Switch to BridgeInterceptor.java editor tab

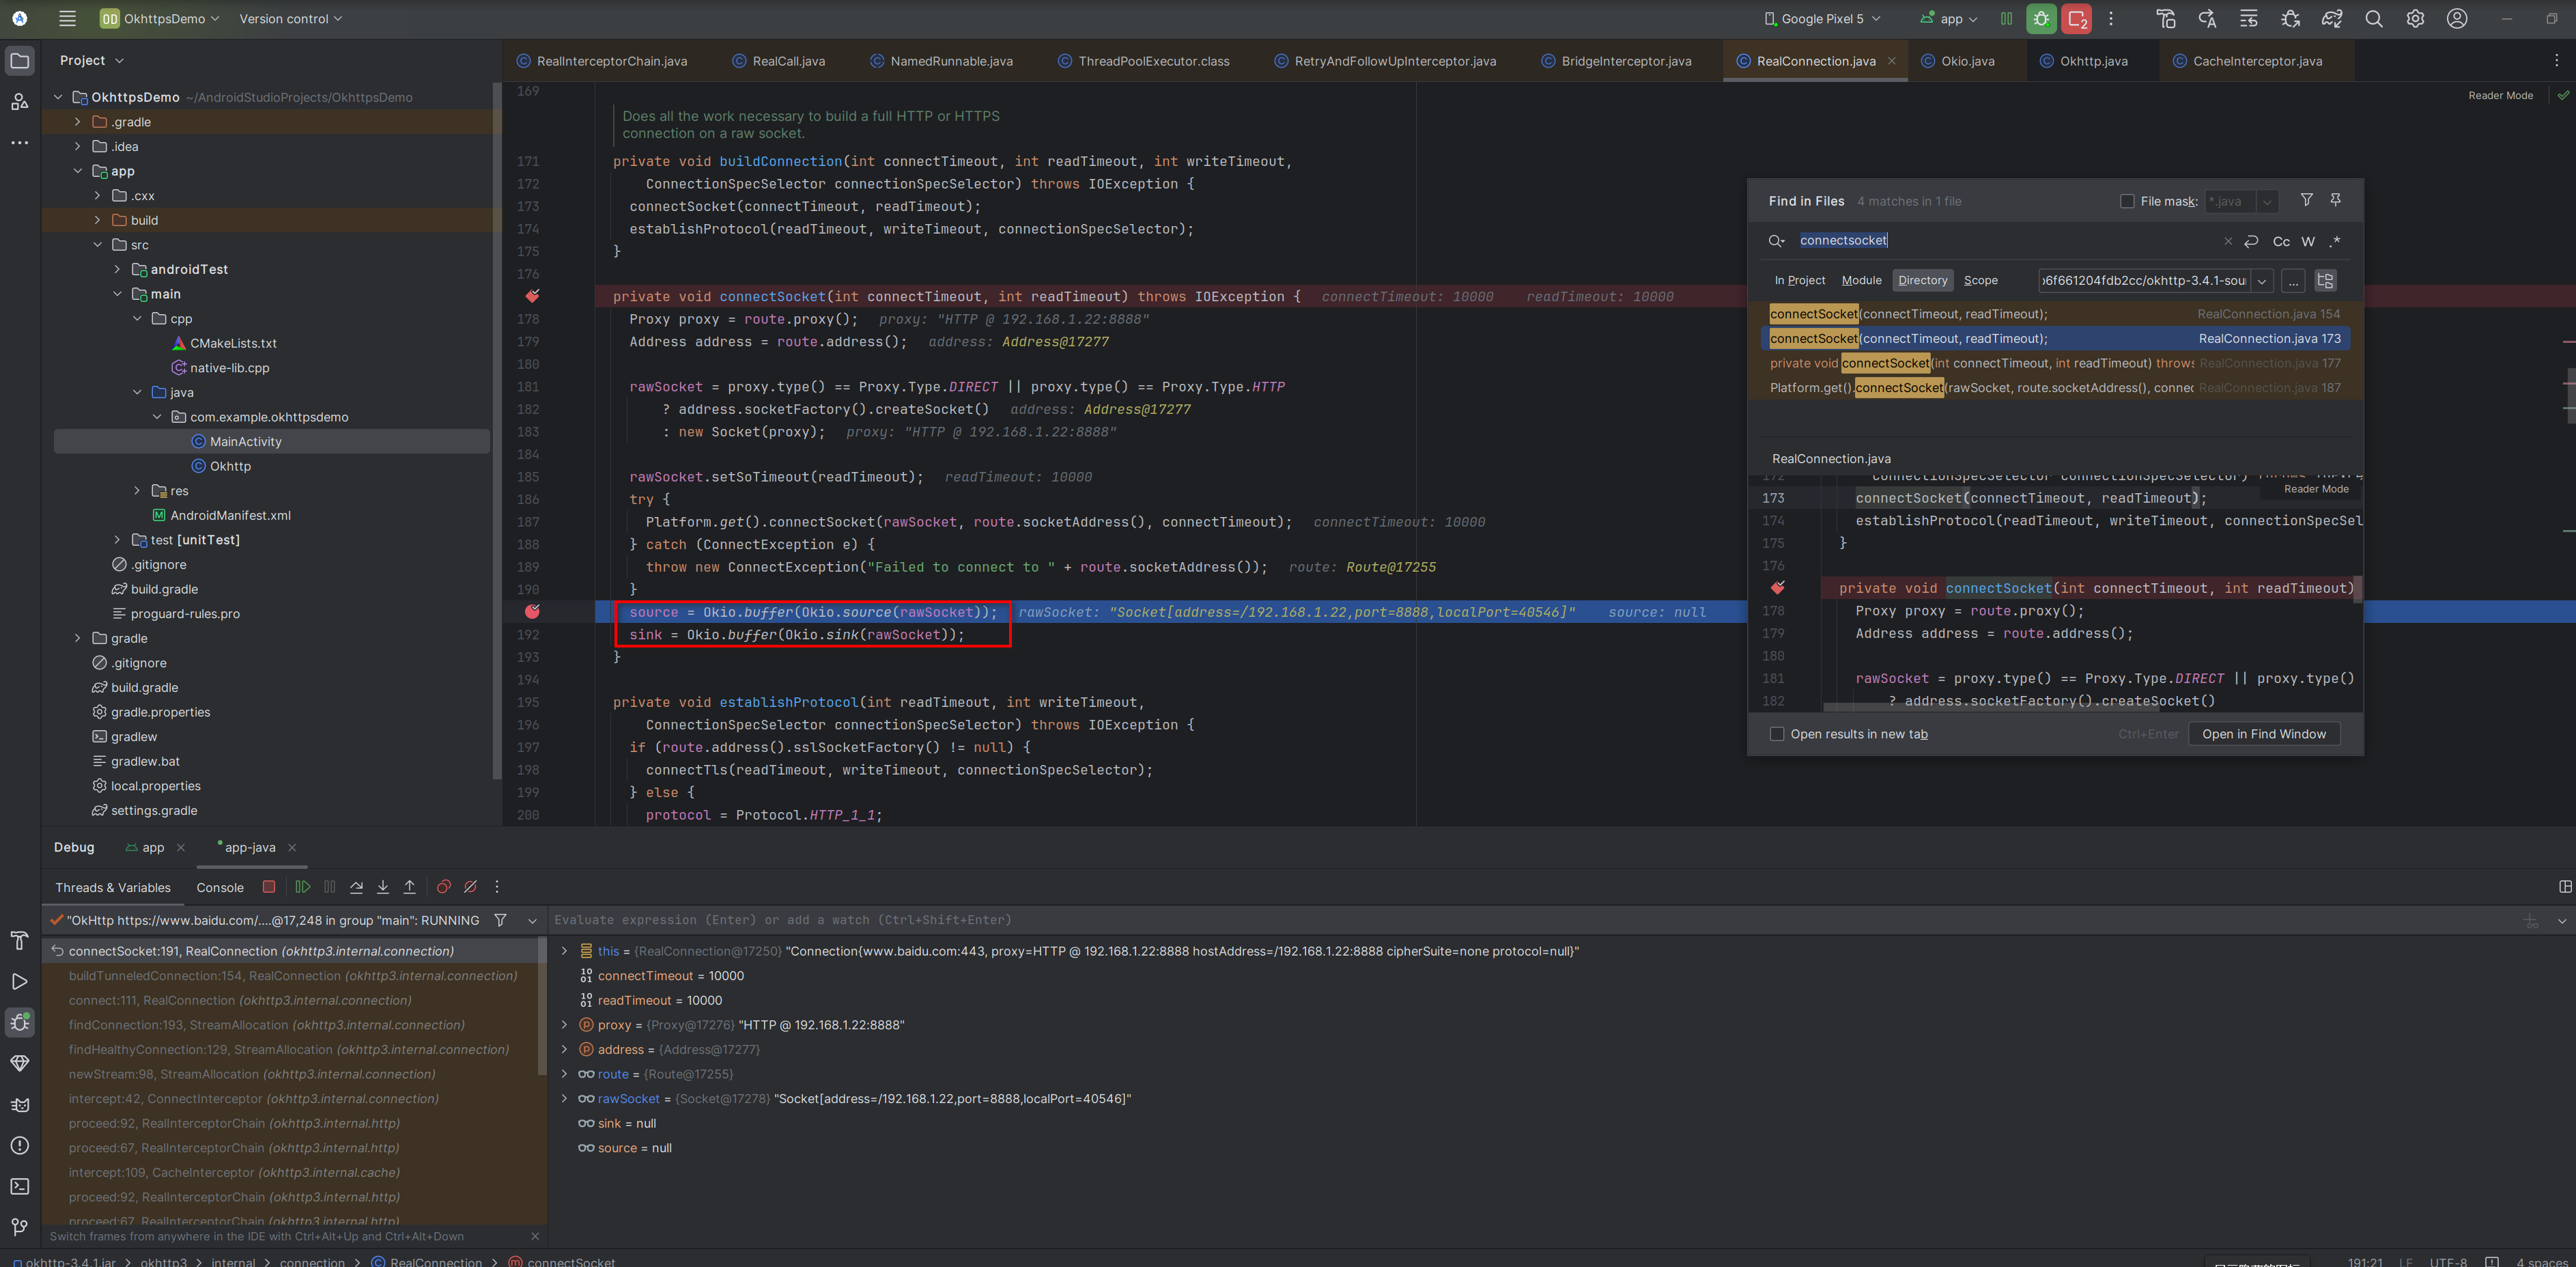[x=1616, y=61]
